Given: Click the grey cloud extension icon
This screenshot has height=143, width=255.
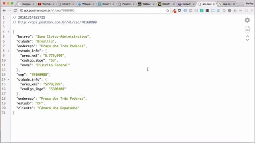Looking at the screenshot, I should click(235, 11).
